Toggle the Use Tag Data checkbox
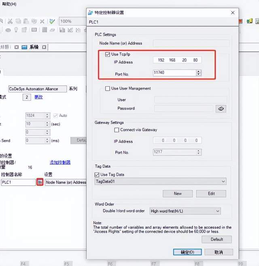The width and height of the screenshot is (259, 266). [x=97, y=174]
